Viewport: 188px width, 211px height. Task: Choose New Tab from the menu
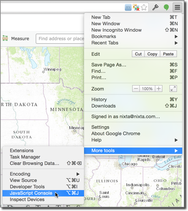(133, 17)
